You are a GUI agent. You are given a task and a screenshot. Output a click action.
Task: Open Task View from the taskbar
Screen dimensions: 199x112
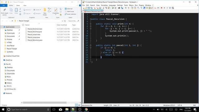(54, 109)
